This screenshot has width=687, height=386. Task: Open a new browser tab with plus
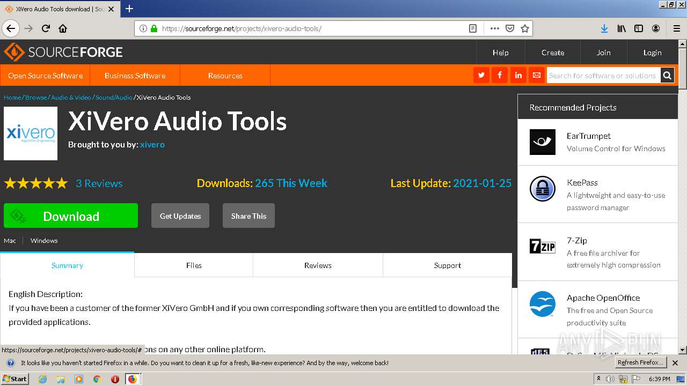coord(129,9)
